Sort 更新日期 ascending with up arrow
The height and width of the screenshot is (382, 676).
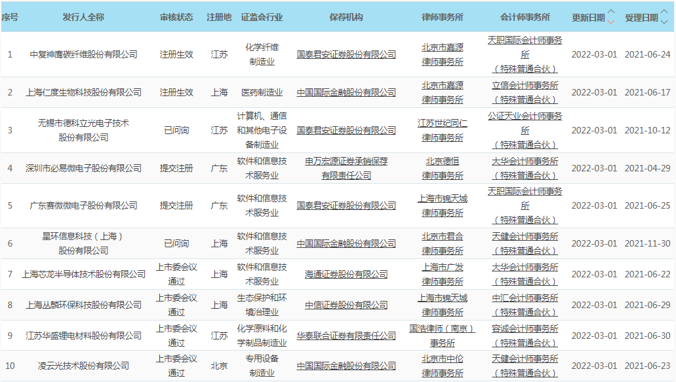point(611,12)
